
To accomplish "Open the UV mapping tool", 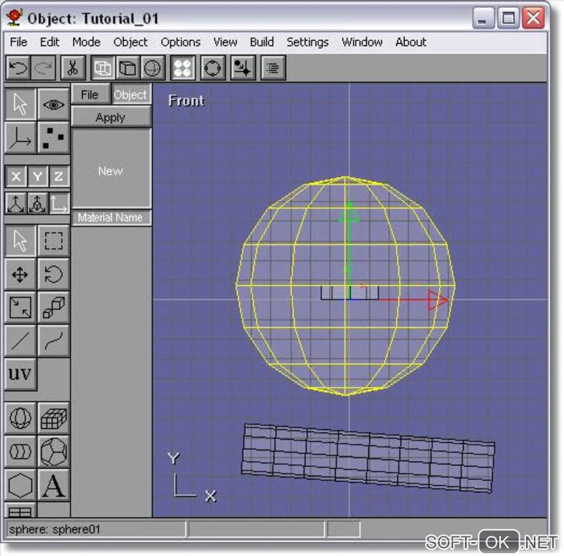I will [20, 374].
